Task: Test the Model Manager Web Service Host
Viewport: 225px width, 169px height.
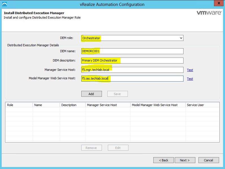Action: tap(190, 79)
